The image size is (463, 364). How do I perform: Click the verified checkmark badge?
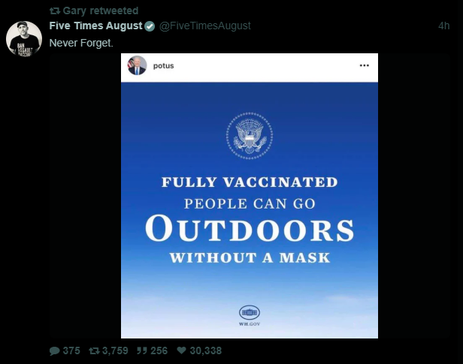point(150,26)
